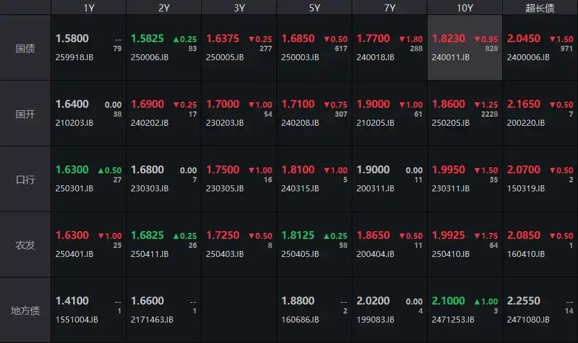Open bond code 240011.IB
This screenshot has height=343, width=578.
point(450,58)
